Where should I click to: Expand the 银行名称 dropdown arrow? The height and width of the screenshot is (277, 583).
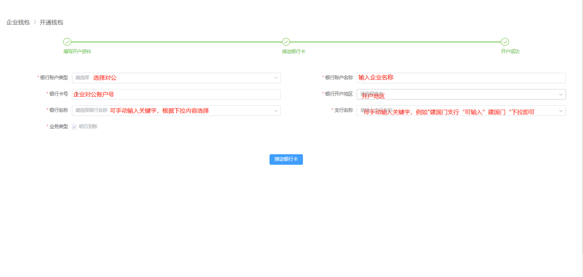276,111
